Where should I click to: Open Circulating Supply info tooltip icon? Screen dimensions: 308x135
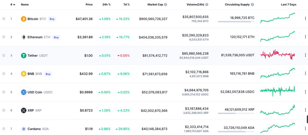coord(253,5)
